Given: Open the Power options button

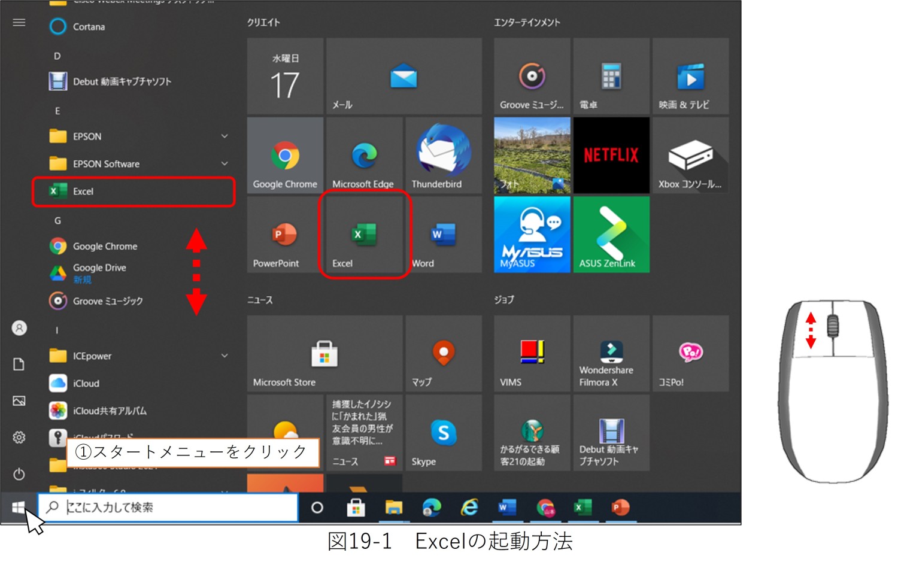Looking at the screenshot, I should click(x=19, y=474).
